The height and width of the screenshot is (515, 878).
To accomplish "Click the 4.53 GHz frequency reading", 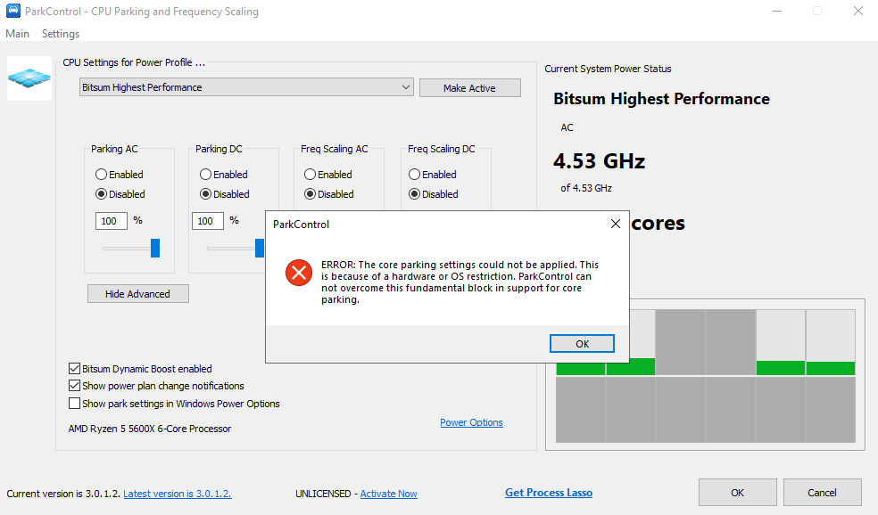I will (599, 161).
